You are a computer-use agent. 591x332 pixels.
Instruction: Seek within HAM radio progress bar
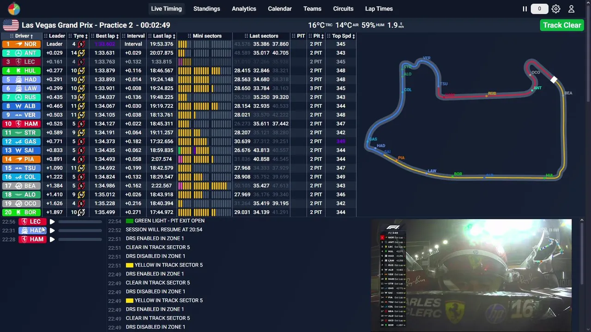(80, 239)
